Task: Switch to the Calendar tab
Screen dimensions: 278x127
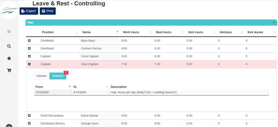Action: pos(42,76)
